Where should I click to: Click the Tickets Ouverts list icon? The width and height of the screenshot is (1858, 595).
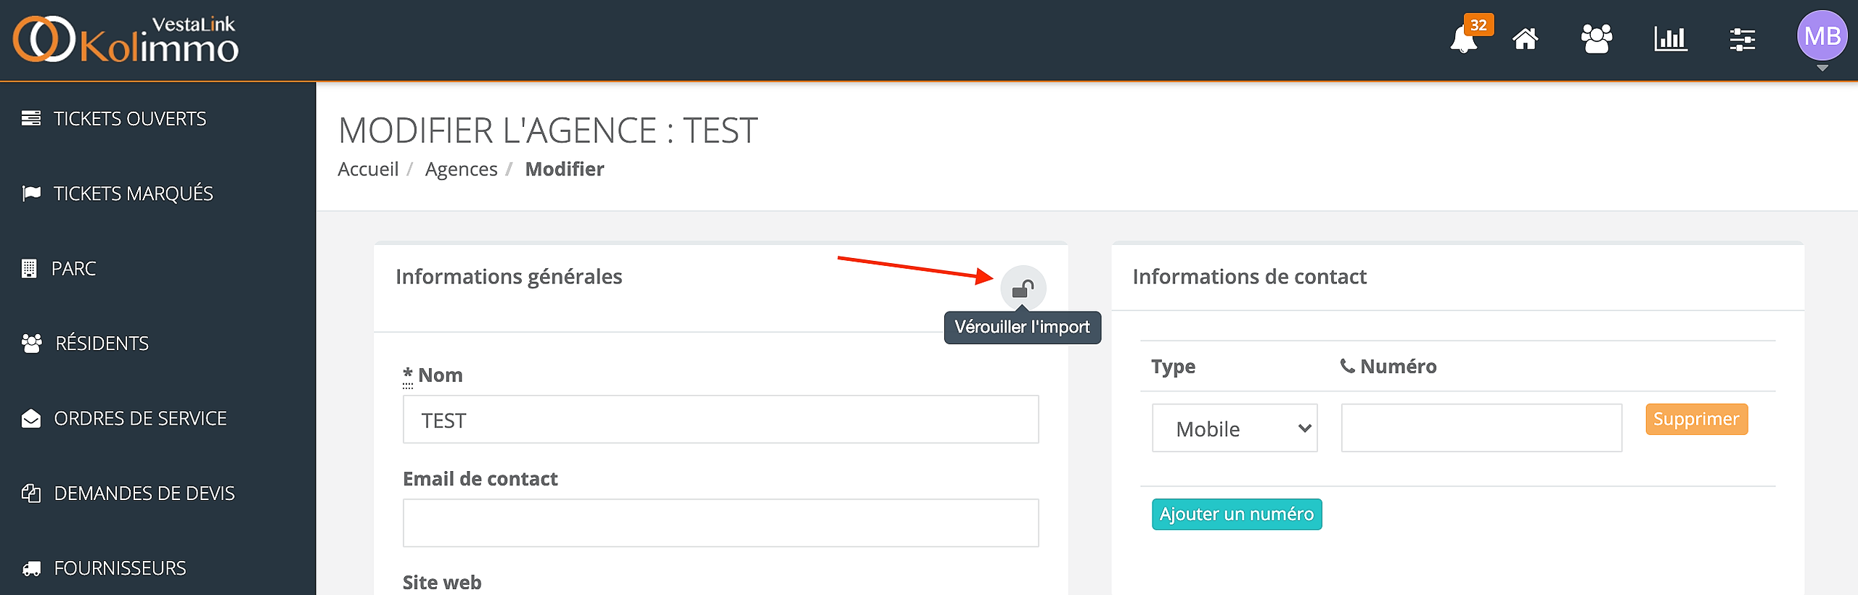pyautogui.click(x=31, y=118)
